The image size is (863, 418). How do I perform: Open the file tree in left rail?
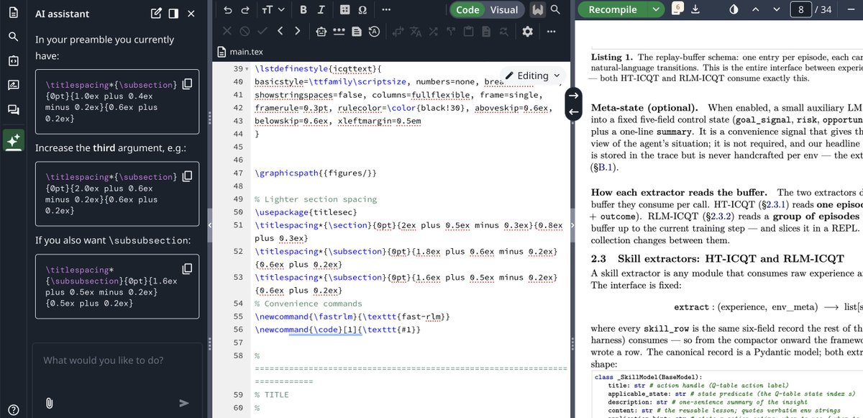(x=13, y=12)
